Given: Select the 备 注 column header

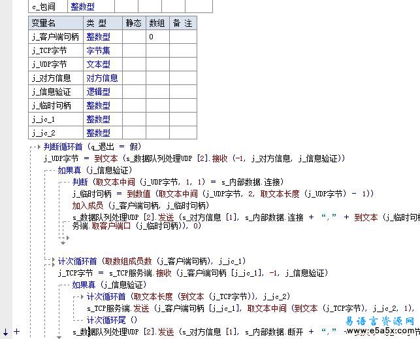Looking at the screenshot, I should coord(183,23).
